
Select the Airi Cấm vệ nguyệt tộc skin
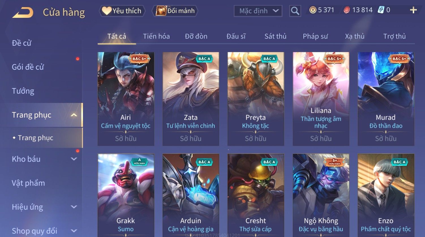click(x=126, y=99)
